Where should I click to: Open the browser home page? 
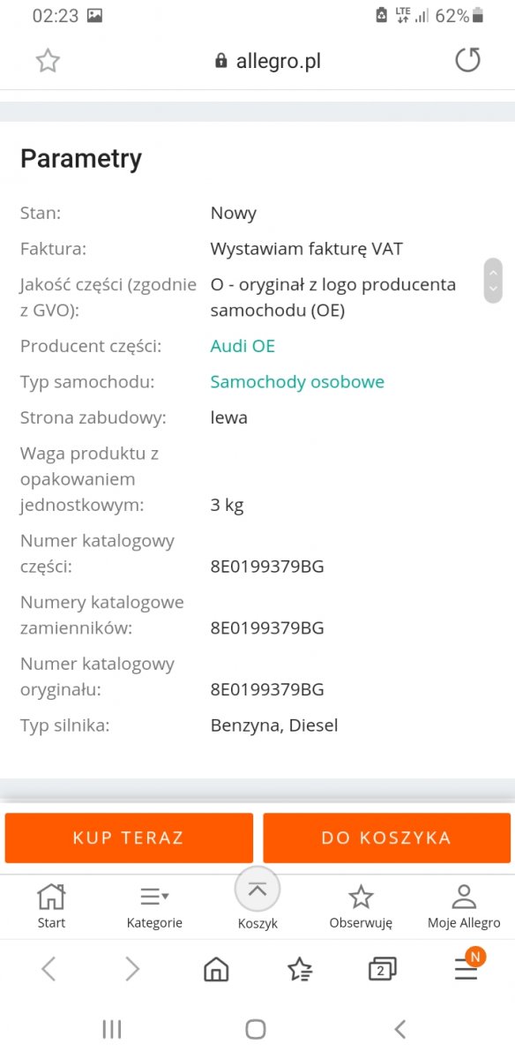click(216, 969)
